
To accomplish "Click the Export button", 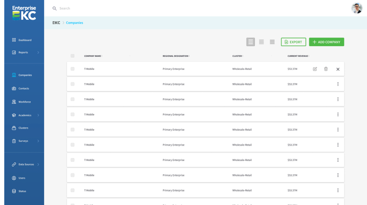I will (x=293, y=42).
